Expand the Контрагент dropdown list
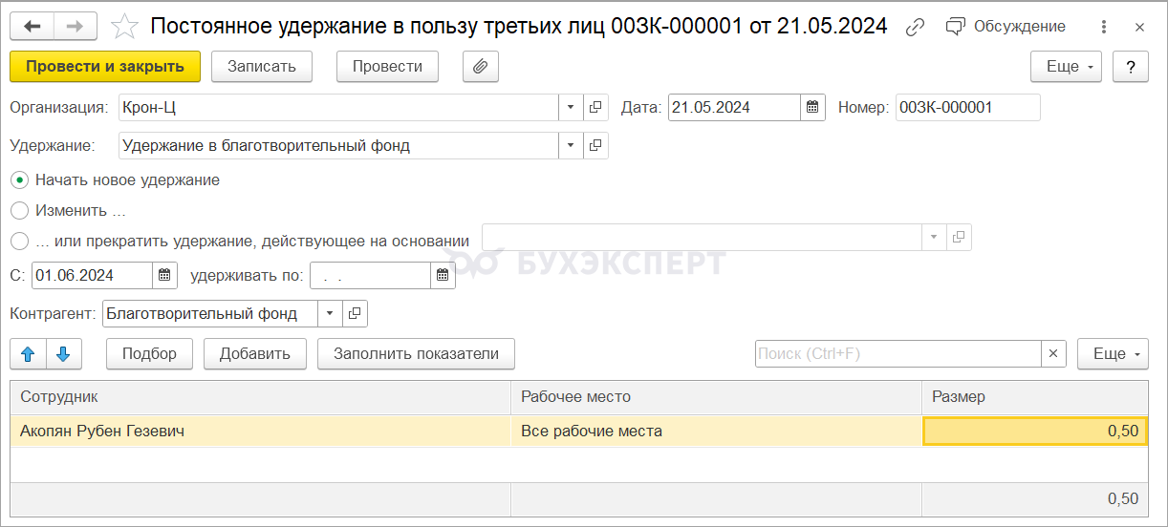This screenshot has height=527, width=1168. (330, 313)
